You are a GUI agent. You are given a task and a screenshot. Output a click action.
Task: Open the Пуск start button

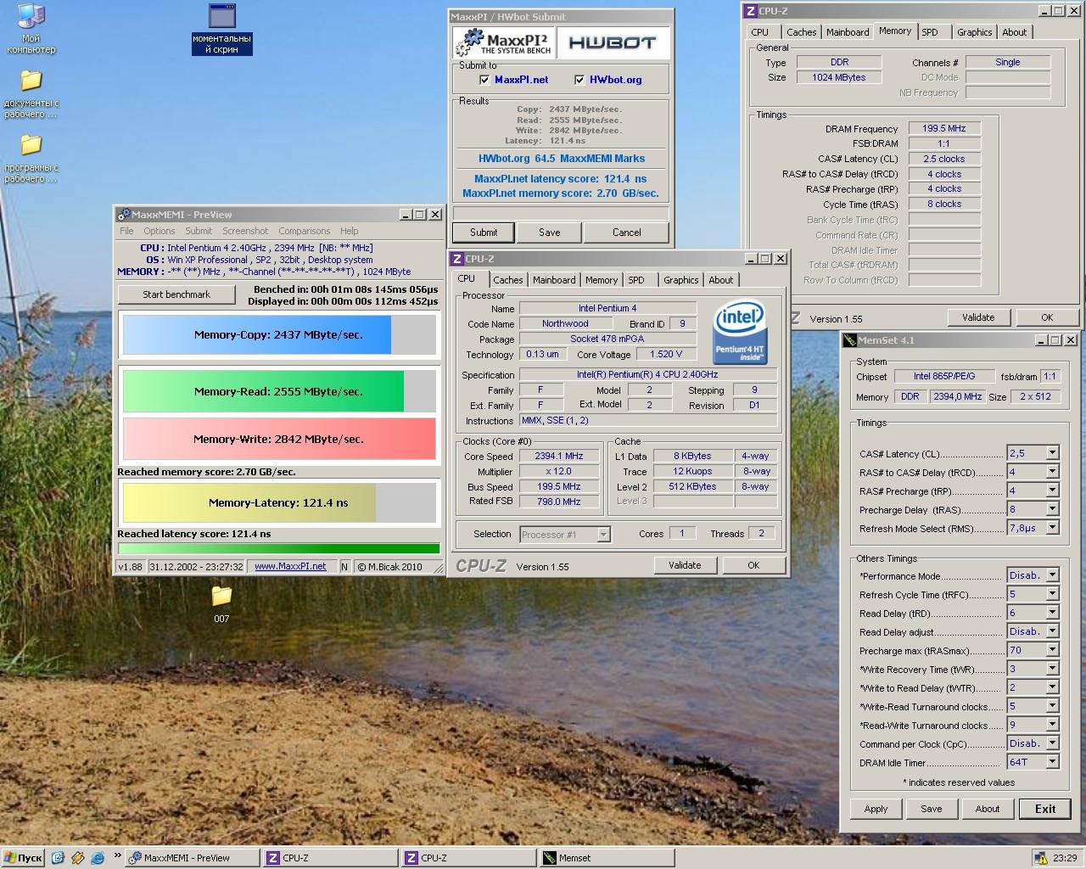23,858
